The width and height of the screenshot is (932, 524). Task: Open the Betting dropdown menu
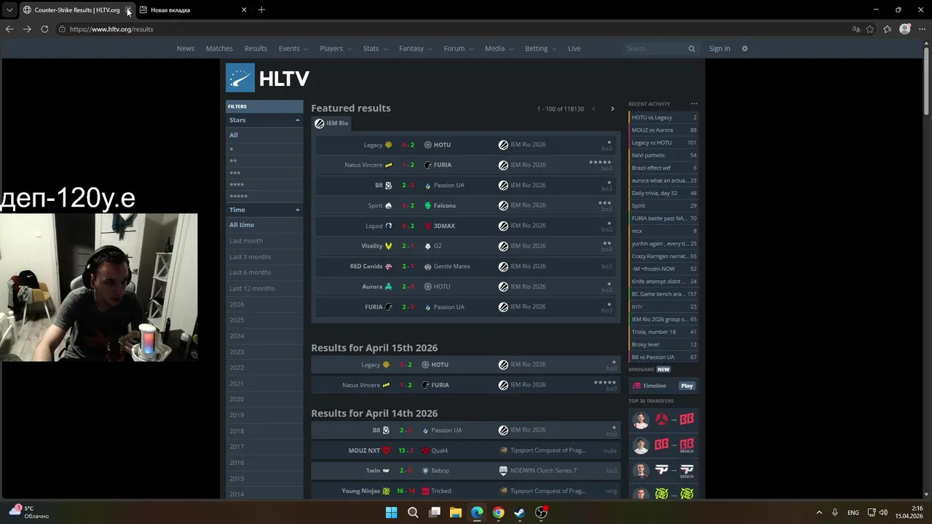click(x=541, y=49)
